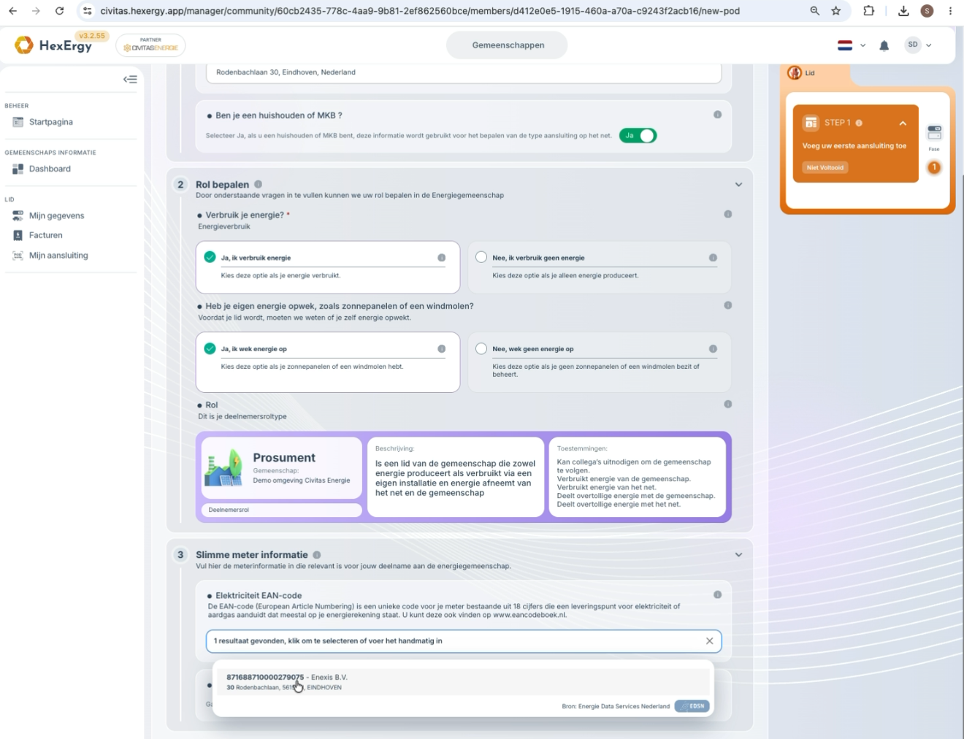Image resolution: width=964 pixels, height=739 pixels.
Task: Select EAN result 871688710000279075 Enexis B.V.
Action: [463, 682]
